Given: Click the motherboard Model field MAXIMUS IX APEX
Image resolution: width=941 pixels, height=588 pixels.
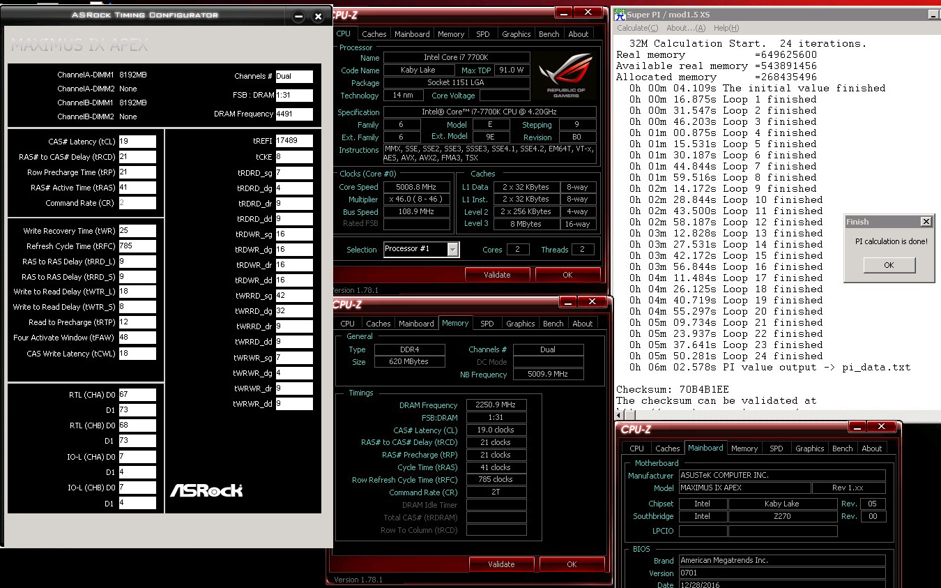Looking at the screenshot, I should pos(744,488).
